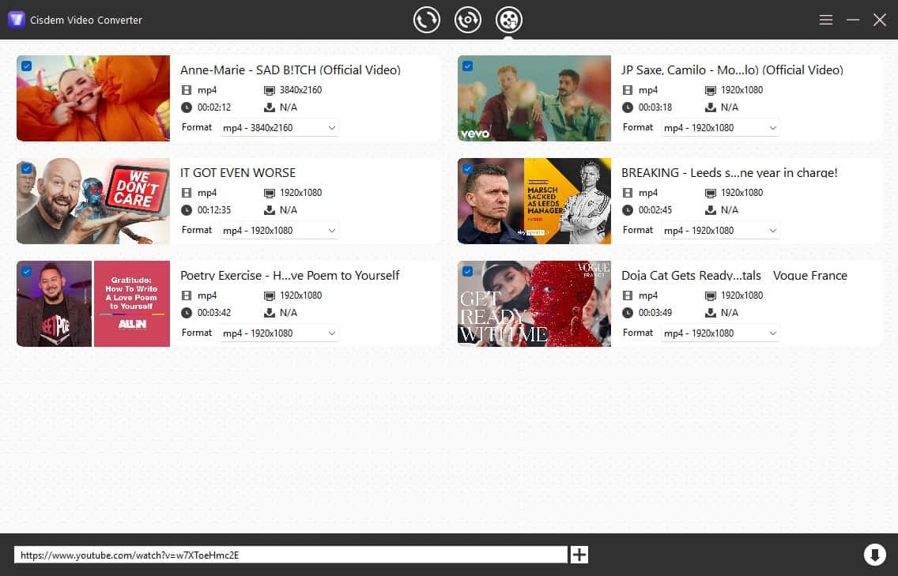Uncheck the BREAKING Leeds video checkbox

point(467,169)
